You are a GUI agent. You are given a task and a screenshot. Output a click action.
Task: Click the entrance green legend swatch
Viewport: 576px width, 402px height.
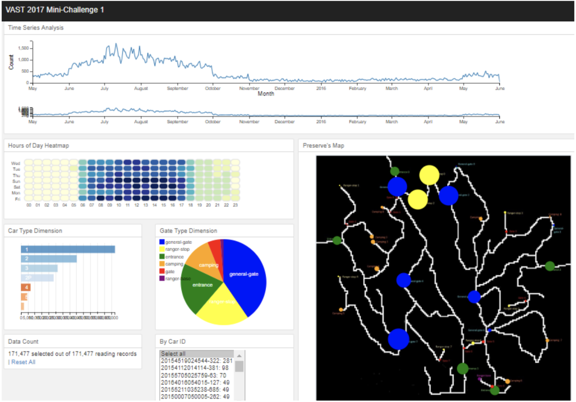point(162,256)
